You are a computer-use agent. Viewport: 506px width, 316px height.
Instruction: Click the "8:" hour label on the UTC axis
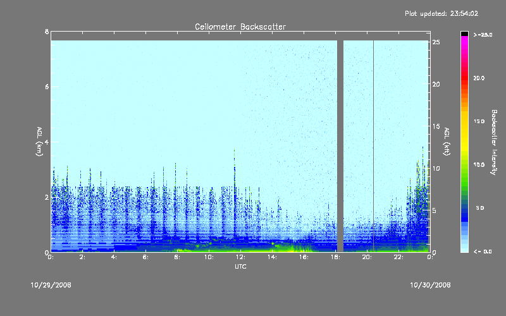[x=177, y=257]
